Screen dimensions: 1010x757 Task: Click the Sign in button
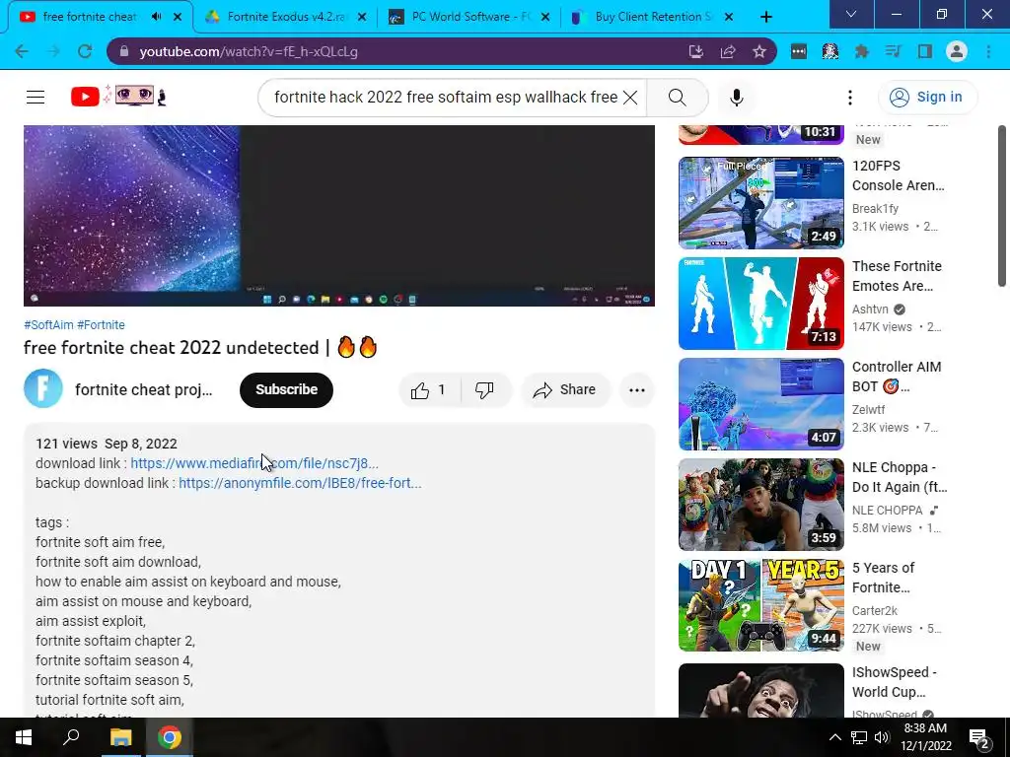pyautogui.click(x=927, y=98)
